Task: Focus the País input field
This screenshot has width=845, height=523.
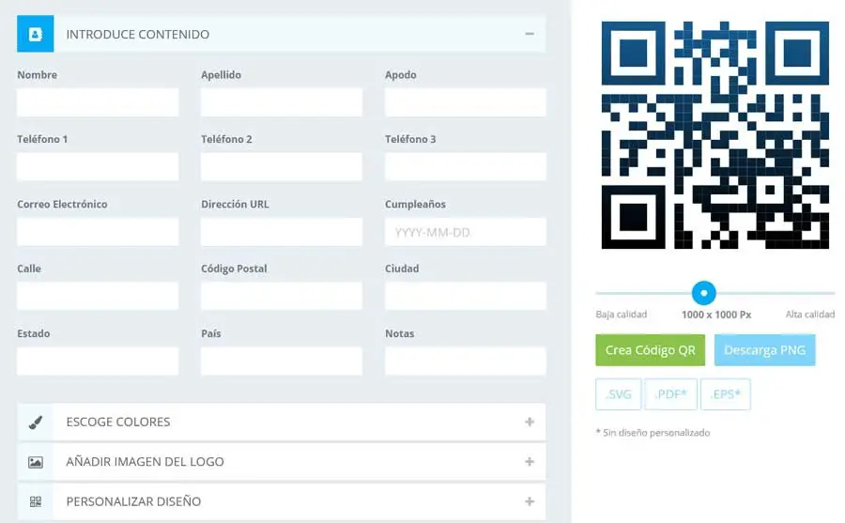Action: (x=282, y=361)
